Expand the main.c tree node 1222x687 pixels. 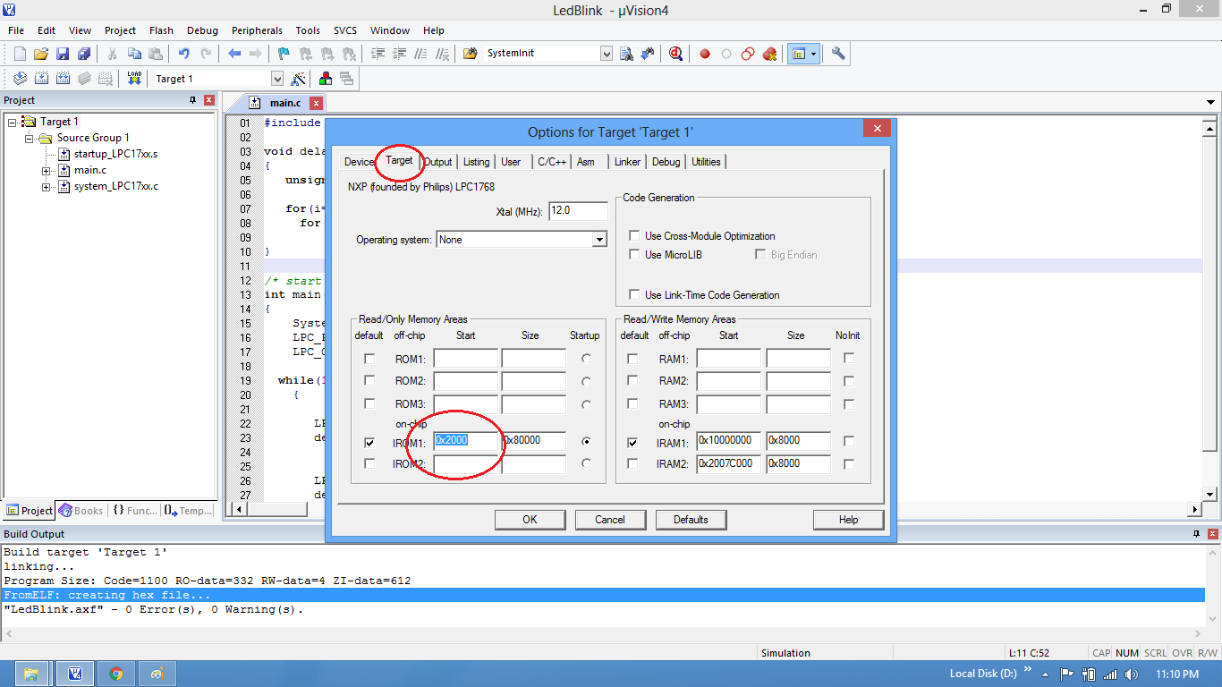pyautogui.click(x=47, y=170)
